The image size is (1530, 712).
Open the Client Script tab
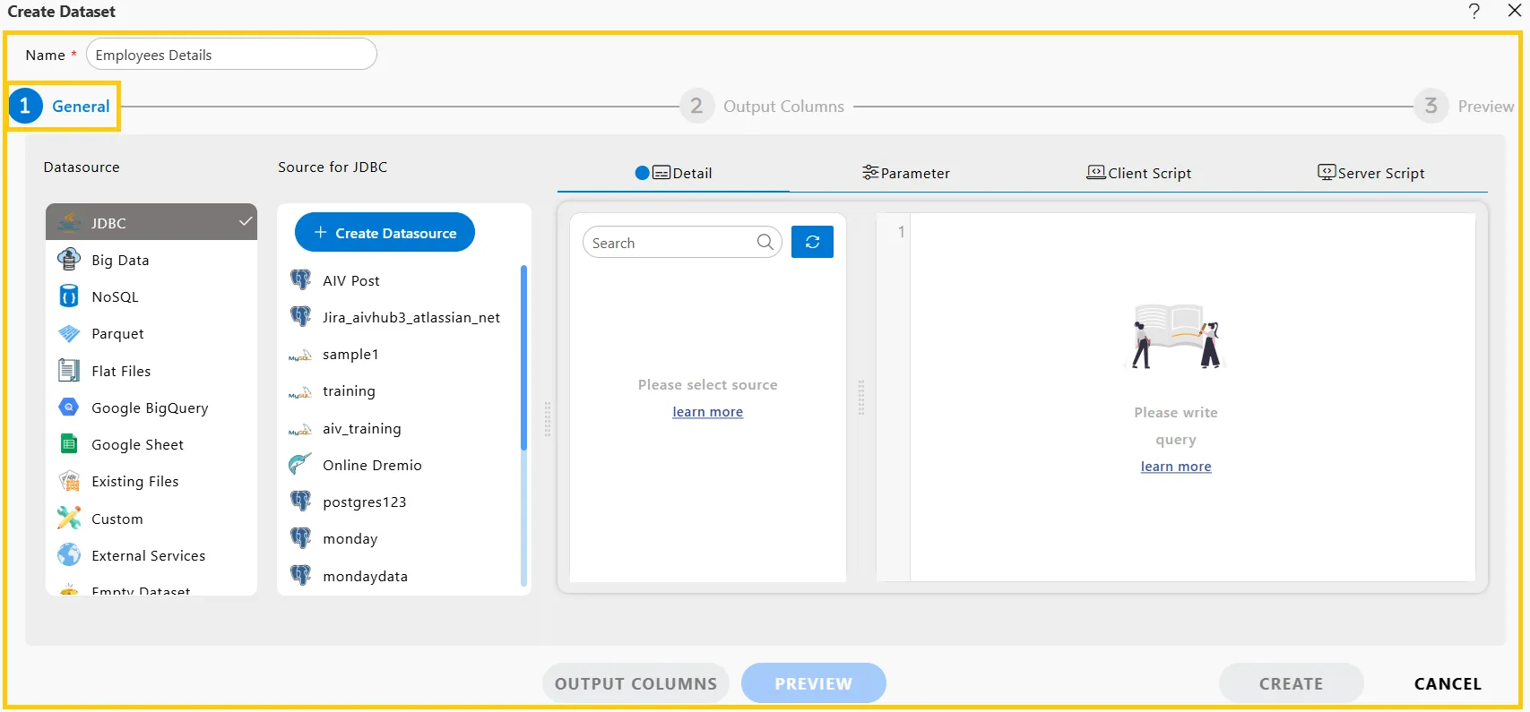coord(1139,173)
